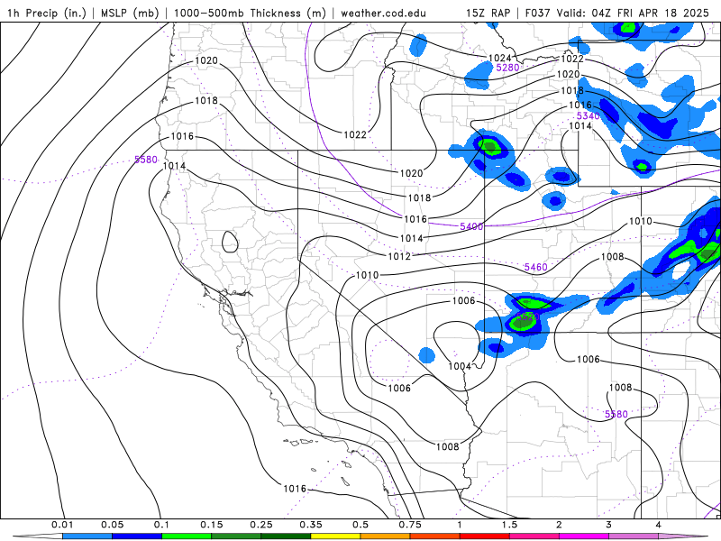The width and height of the screenshot is (721, 541).
Task: Select the '1' legend tick label
Action: click(x=460, y=525)
